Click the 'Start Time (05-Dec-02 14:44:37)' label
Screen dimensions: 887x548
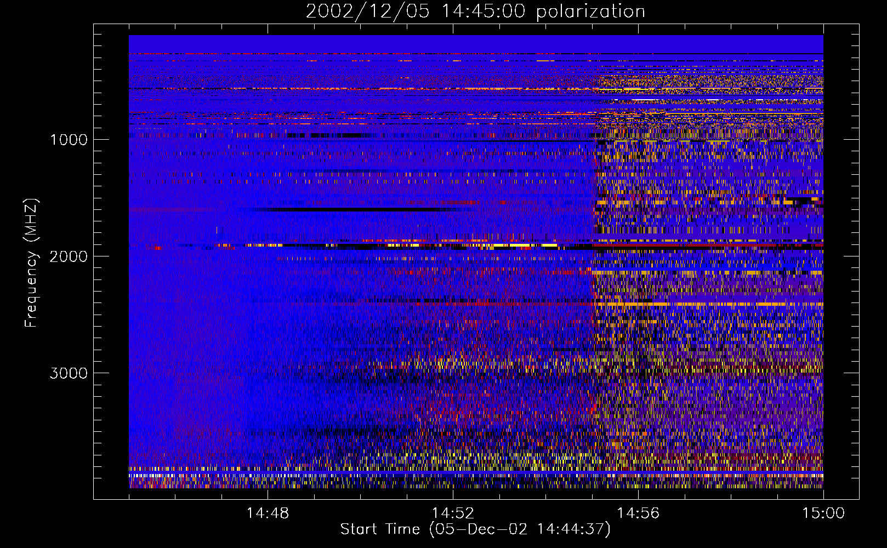475,529
